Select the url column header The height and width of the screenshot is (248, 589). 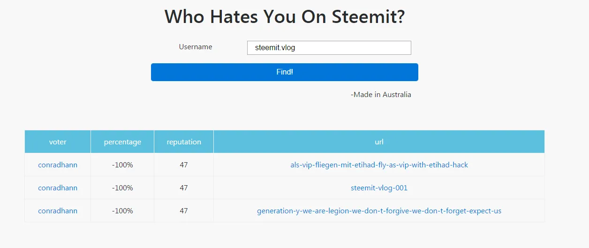point(379,142)
